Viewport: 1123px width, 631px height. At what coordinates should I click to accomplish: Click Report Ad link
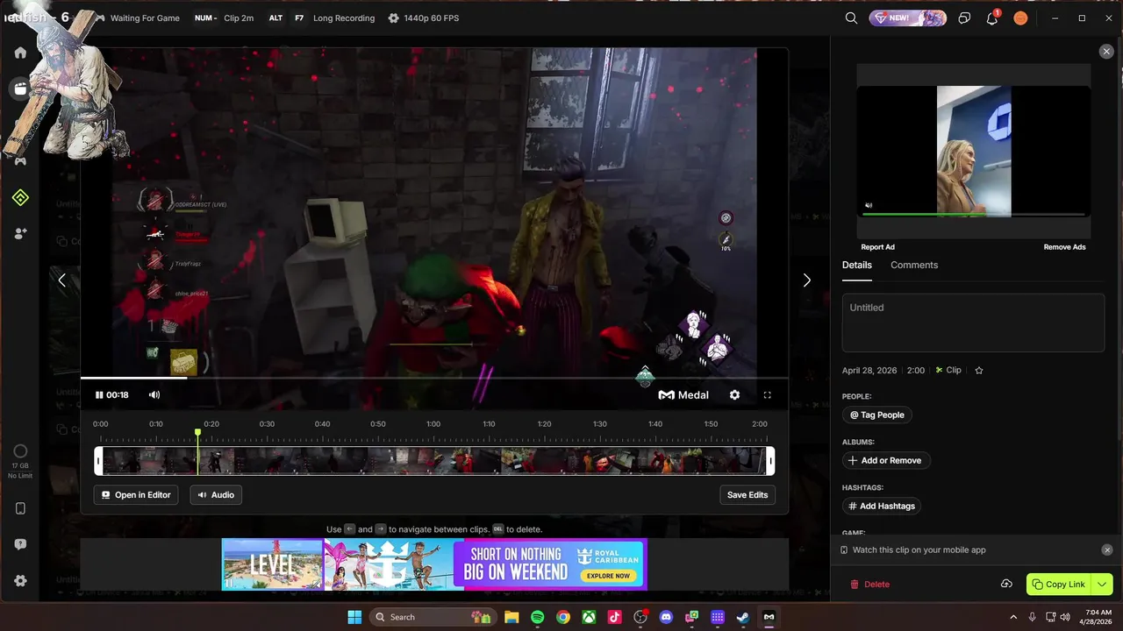tap(877, 247)
